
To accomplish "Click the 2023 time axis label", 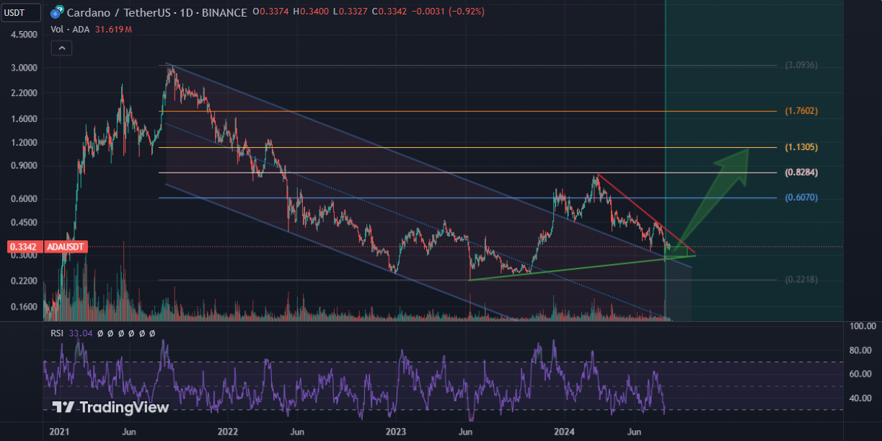I will (395, 432).
